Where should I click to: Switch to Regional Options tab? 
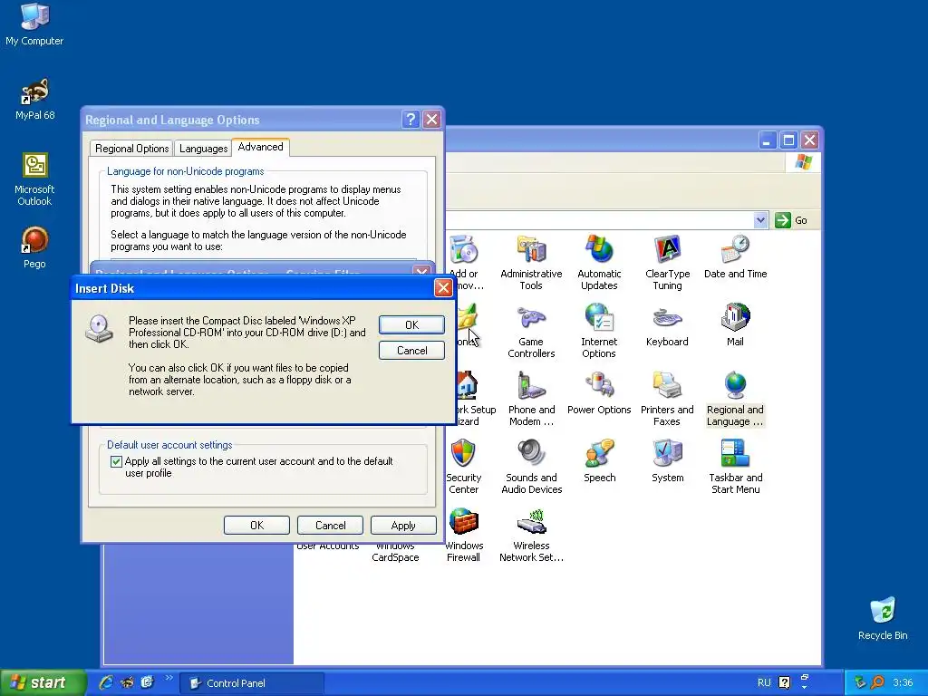click(131, 148)
